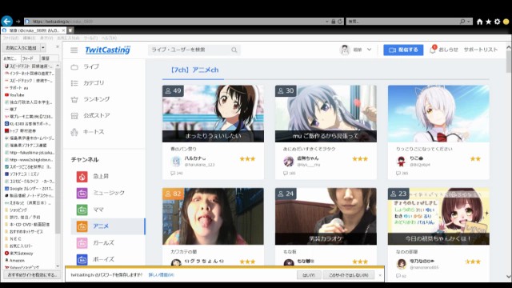Click the user avatar in the header
The height and width of the screenshot is (288, 512).
coord(345,50)
